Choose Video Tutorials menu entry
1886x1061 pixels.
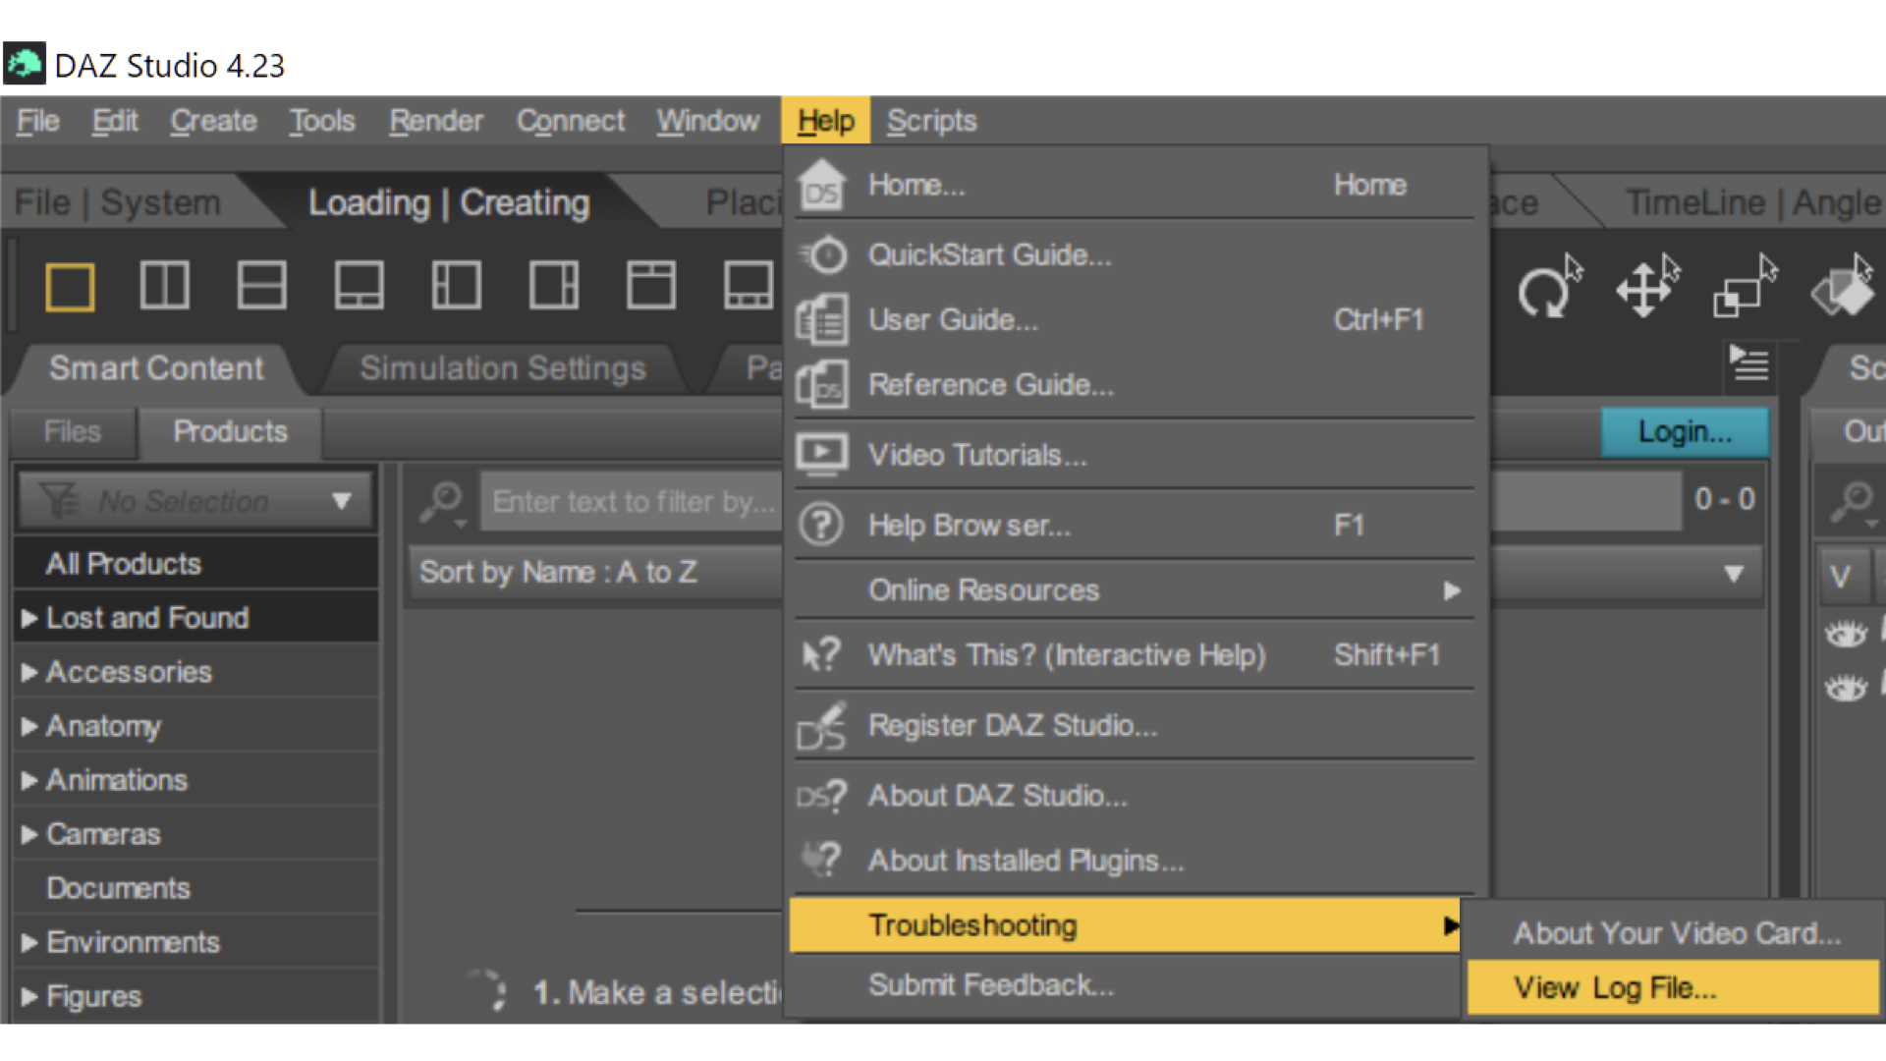click(1135, 455)
